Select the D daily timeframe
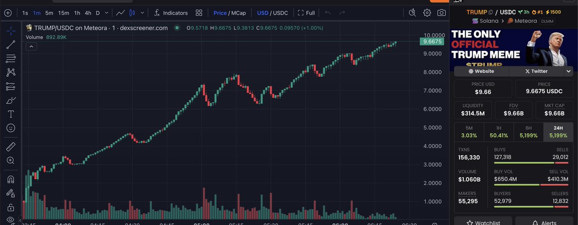Screen dimensions: 578x225 98,13
